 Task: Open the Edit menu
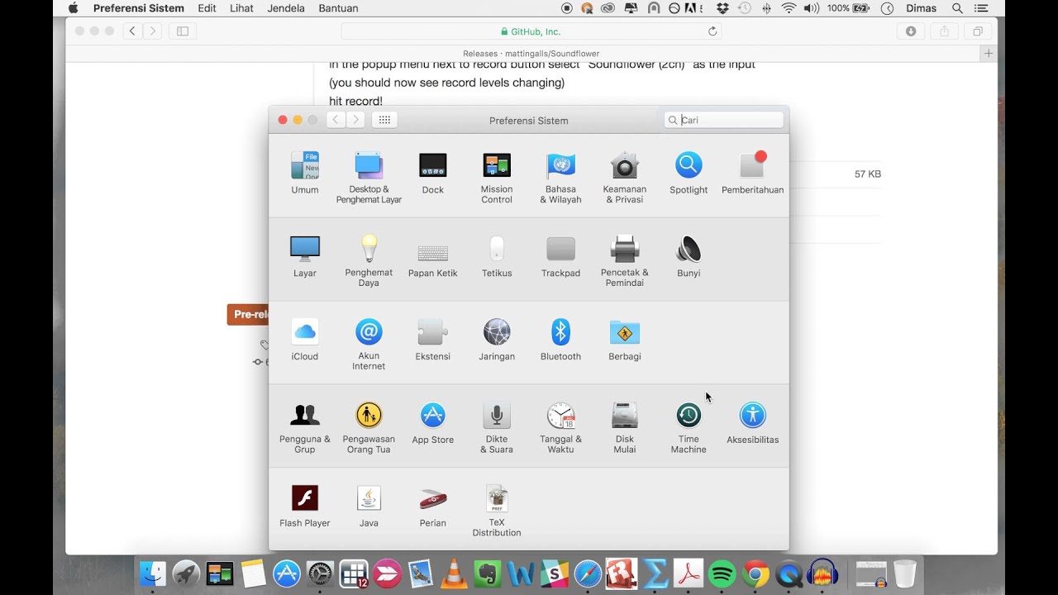tap(207, 8)
